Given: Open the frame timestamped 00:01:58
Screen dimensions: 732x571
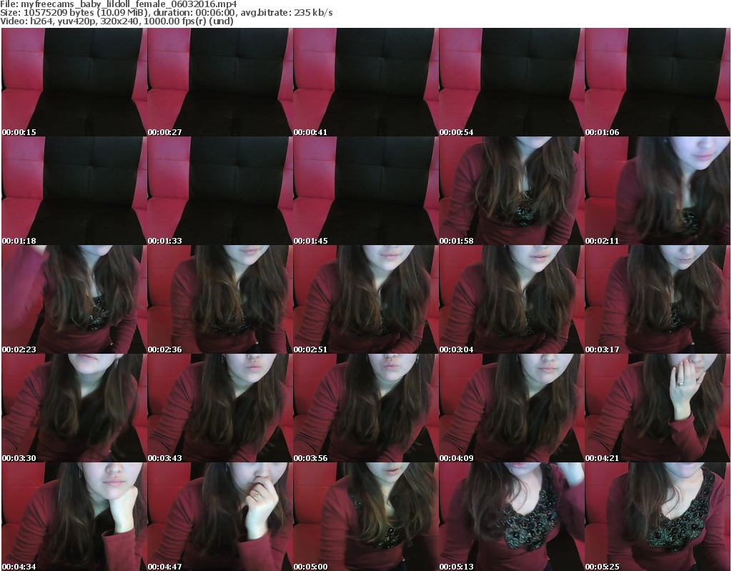Looking at the screenshot, I should (x=511, y=191).
